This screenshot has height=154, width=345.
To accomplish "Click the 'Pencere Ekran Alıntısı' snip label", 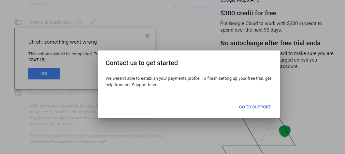I will coord(192,7).
